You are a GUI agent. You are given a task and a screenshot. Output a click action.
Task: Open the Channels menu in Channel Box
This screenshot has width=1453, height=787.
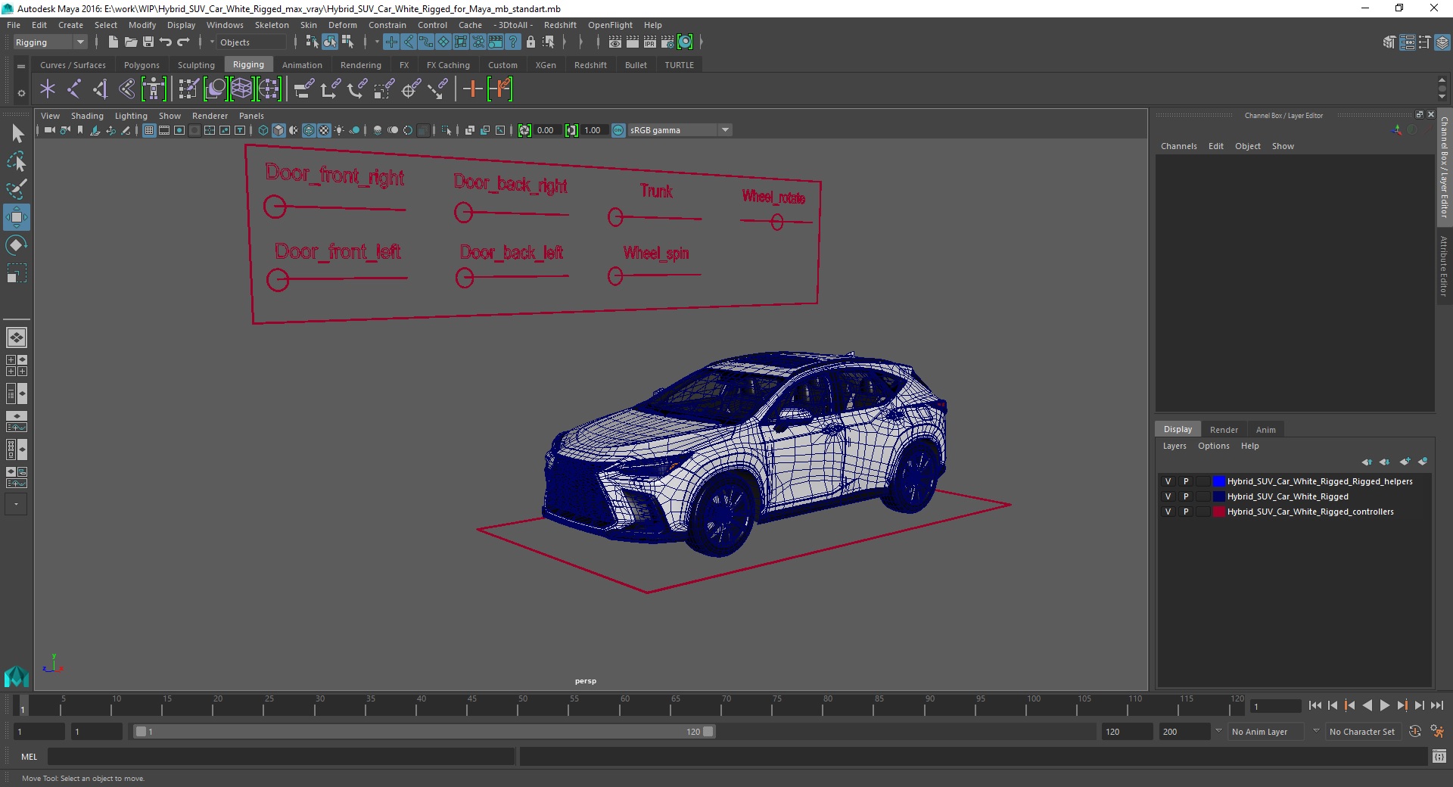tap(1178, 146)
